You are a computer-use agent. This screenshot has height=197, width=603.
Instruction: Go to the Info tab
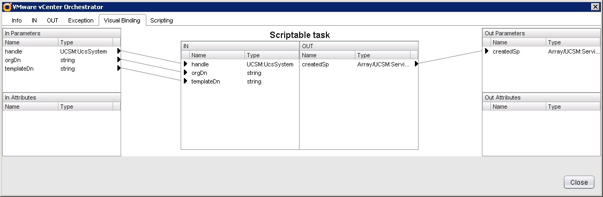pyautogui.click(x=17, y=20)
